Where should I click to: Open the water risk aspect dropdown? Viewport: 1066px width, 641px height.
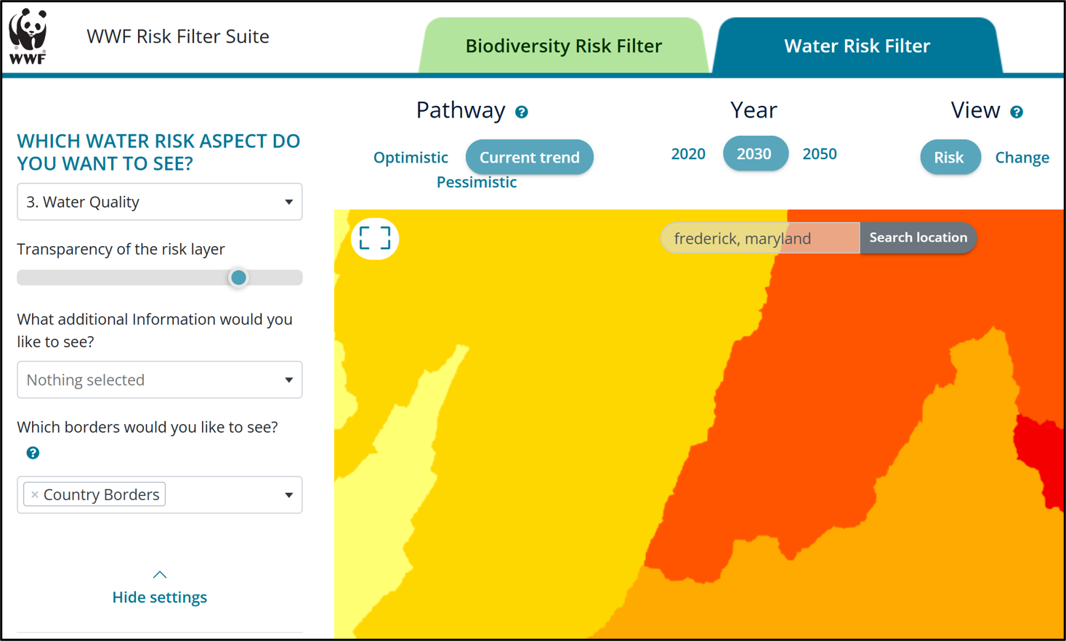(x=159, y=202)
